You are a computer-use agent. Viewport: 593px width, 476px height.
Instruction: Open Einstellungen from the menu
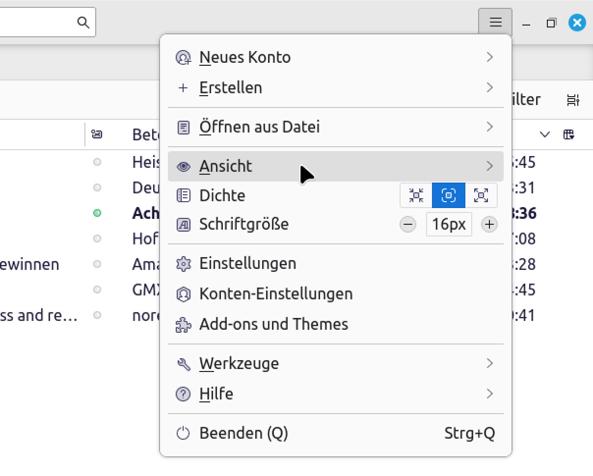(247, 264)
